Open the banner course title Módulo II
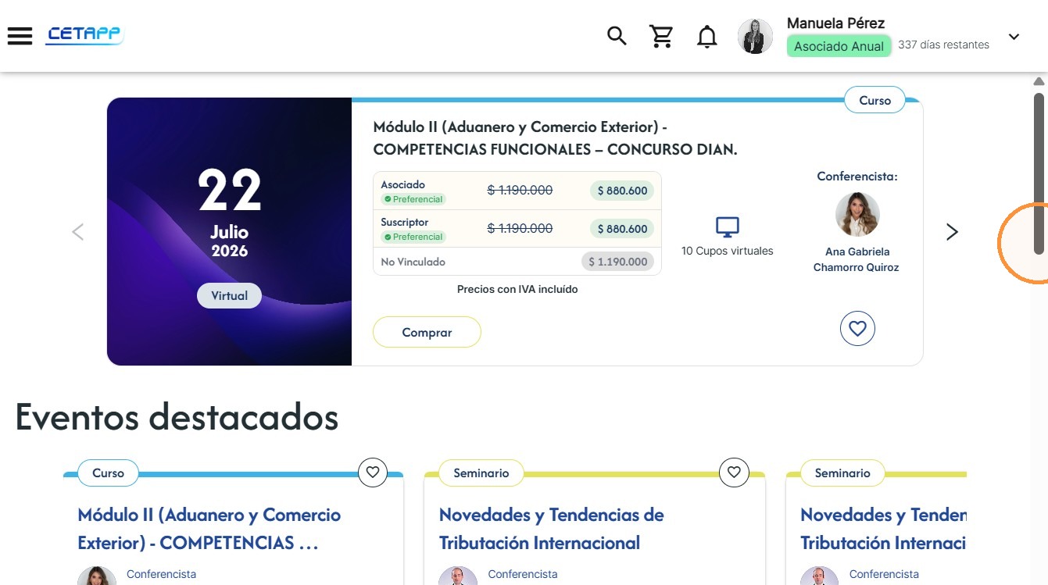1048x585 pixels. (555, 137)
